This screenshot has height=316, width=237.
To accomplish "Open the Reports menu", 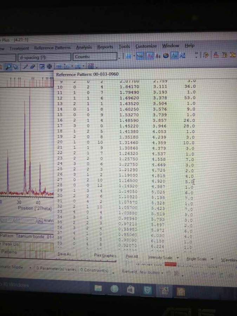I will 105,47.
